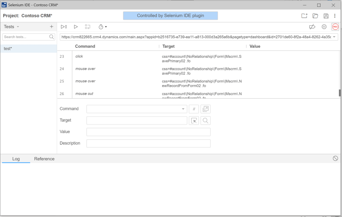Screen dimensions: 342x217
Task: Click the Target column header
Action: point(168,46)
